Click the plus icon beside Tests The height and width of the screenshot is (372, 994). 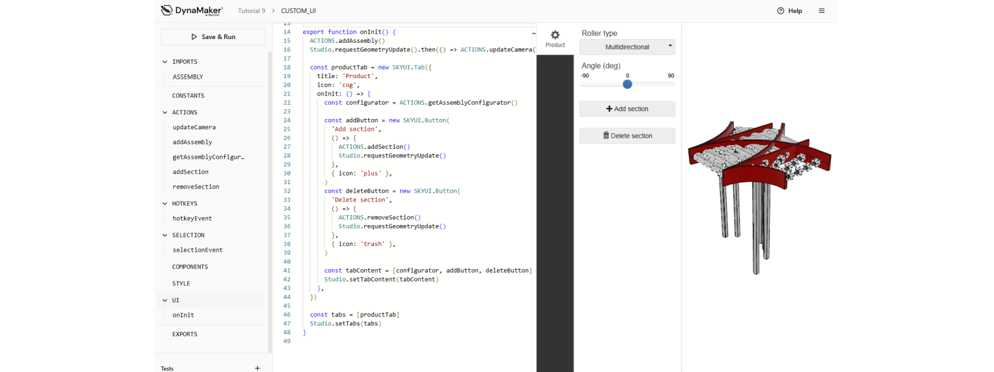(x=257, y=368)
